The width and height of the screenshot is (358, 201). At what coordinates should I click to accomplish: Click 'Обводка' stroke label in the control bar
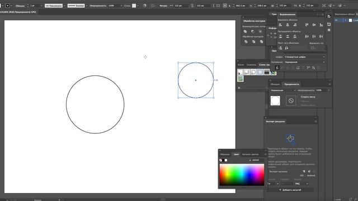pos(20,6)
